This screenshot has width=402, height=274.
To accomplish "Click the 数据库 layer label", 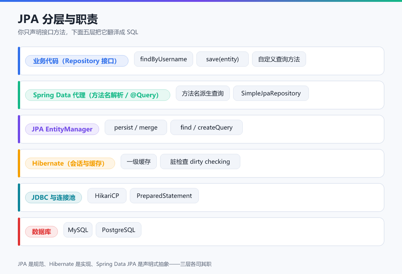I will pyautogui.click(x=42, y=232).
